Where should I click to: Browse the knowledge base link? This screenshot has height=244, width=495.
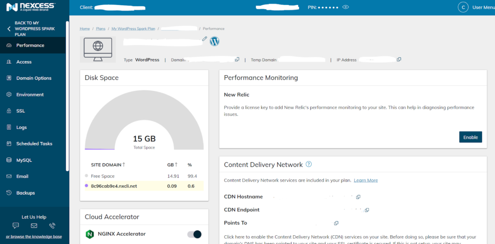click(34, 236)
